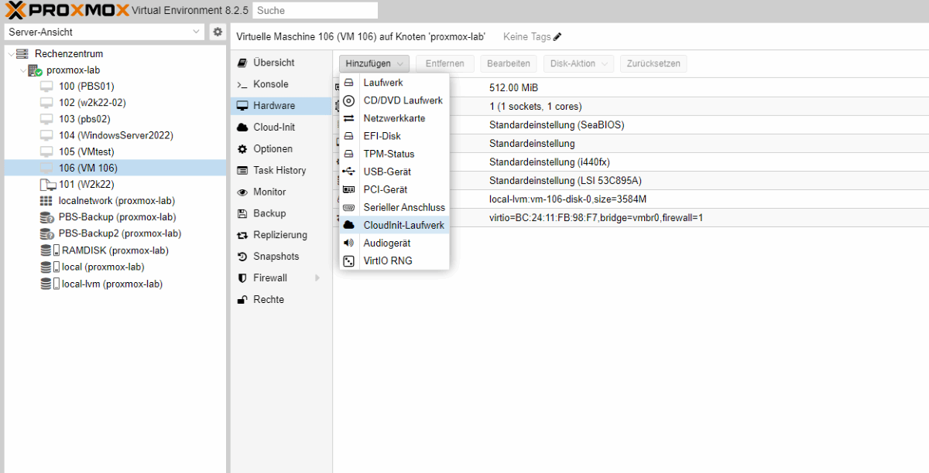Click the pencil icon next to Keine Tags
Viewport: 929px width, 473px height.
(x=557, y=36)
